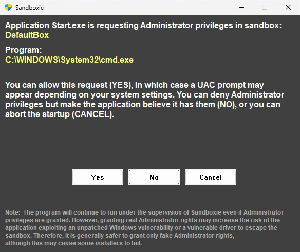
Task: Click the "Note:" word in the grey footer
Action: (13, 212)
